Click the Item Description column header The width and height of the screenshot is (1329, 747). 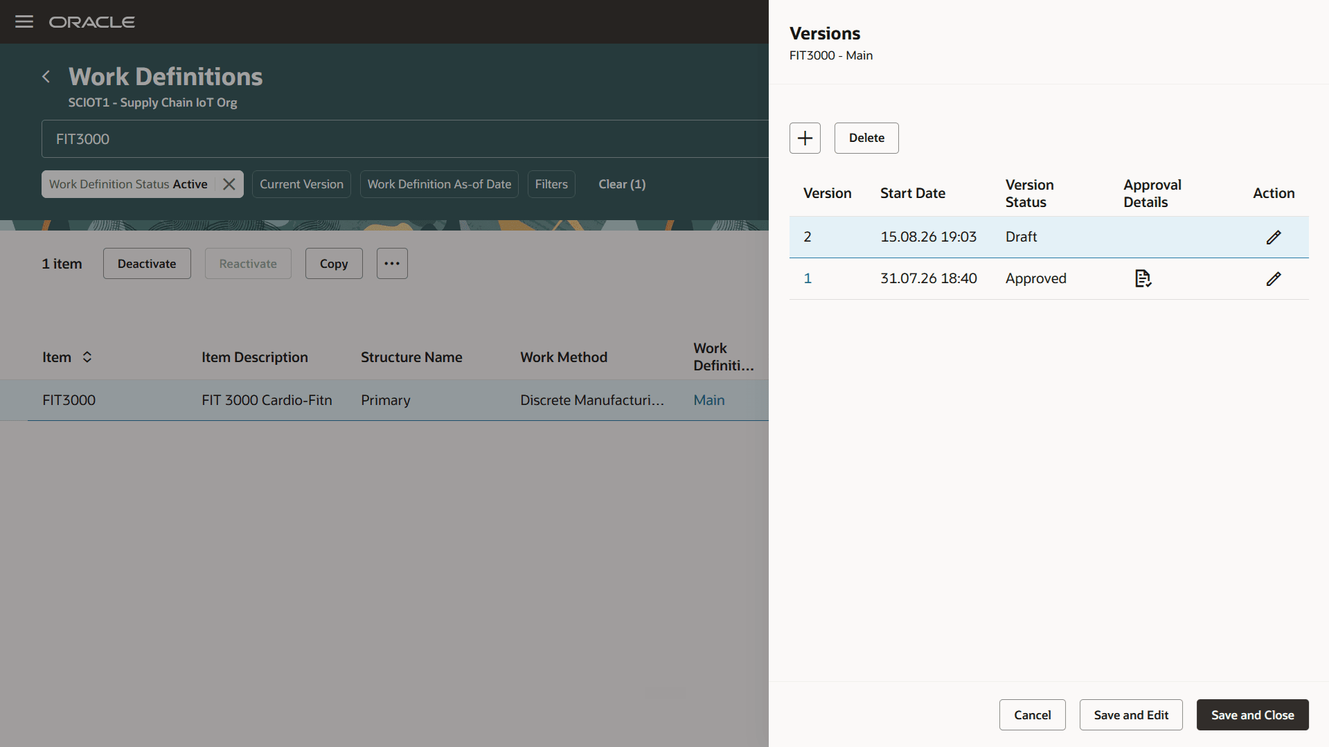click(255, 357)
